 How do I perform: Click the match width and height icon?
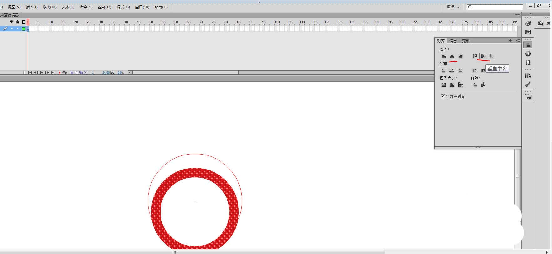(x=461, y=85)
